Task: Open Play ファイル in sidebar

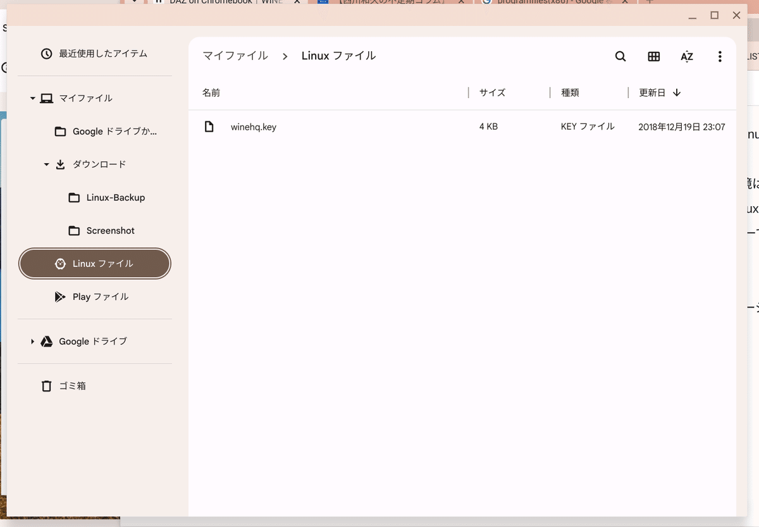Action: 94,297
